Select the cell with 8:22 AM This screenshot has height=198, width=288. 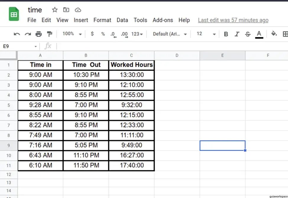[40, 125]
